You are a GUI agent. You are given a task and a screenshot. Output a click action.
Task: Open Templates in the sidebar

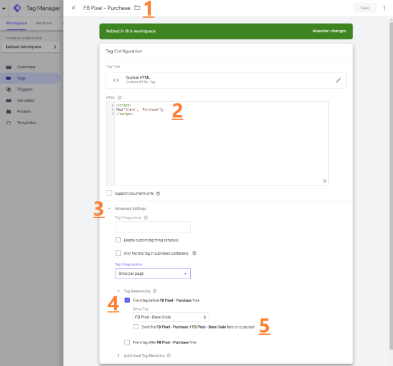tap(27, 123)
